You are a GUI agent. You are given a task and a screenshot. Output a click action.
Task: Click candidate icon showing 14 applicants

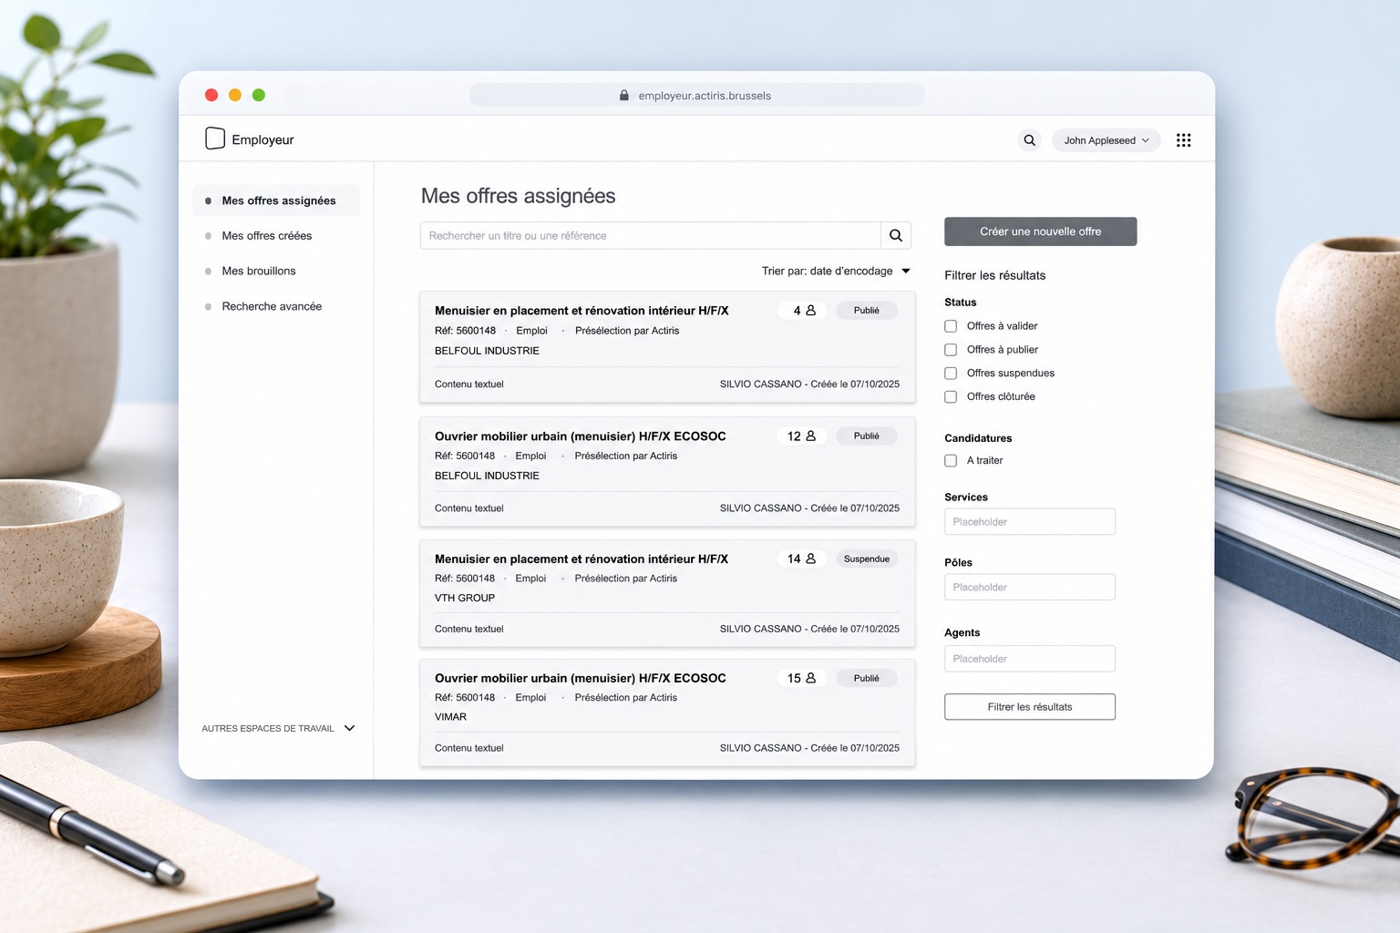click(810, 559)
